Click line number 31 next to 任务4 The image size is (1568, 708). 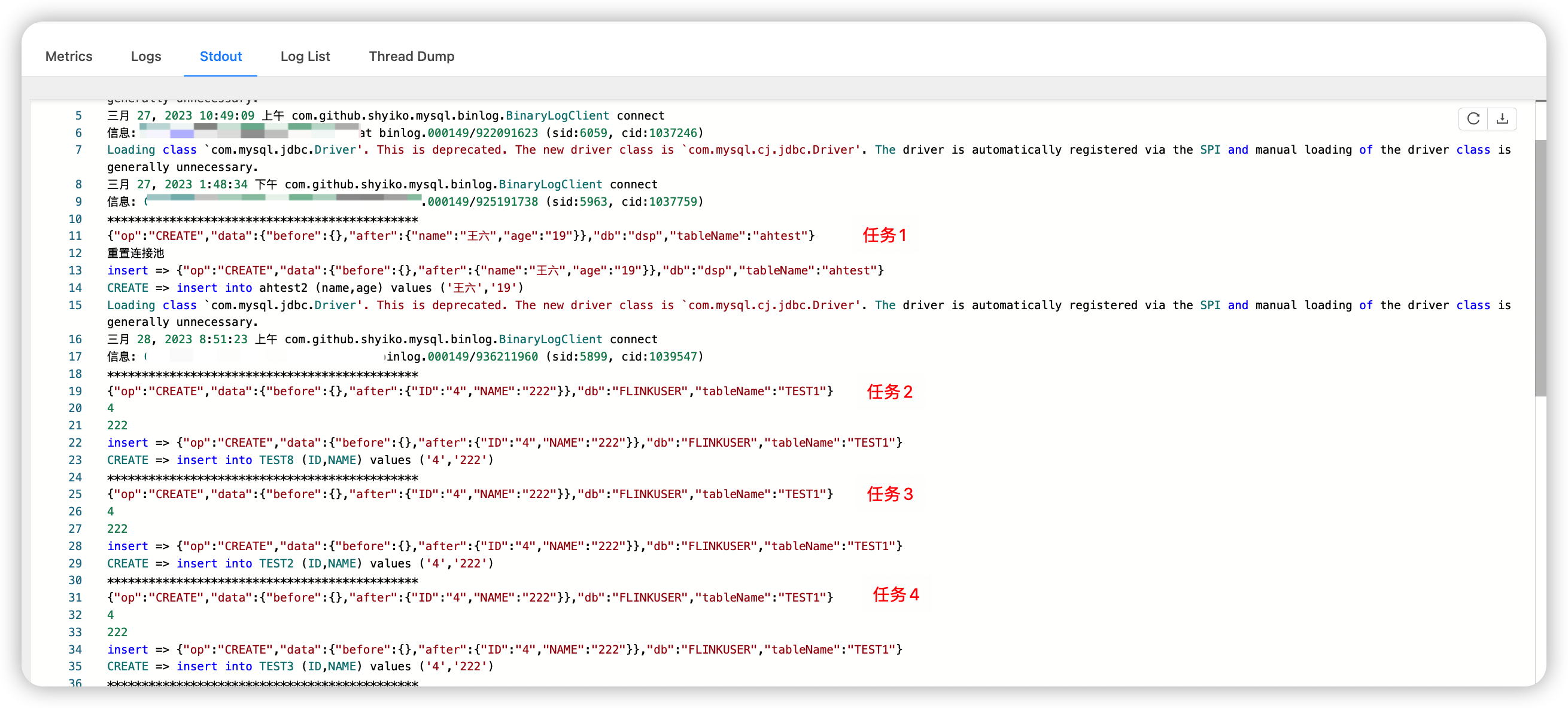click(x=75, y=597)
